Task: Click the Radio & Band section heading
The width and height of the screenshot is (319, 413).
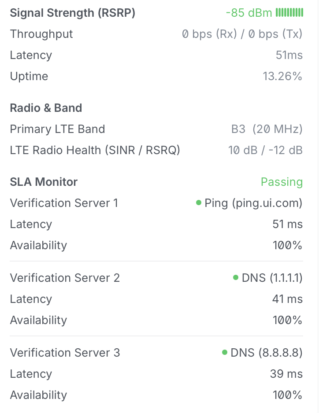Action: (46, 108)
